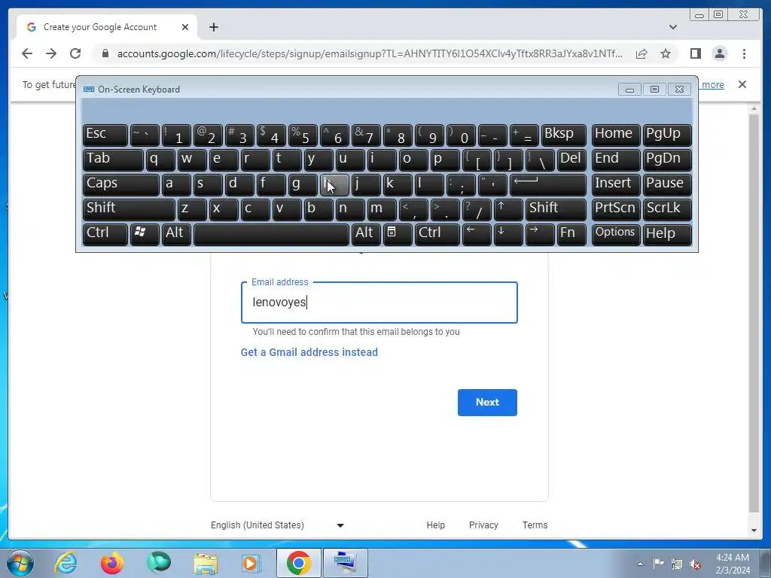Click Get a Gmail address instead link
This screenshot has width=771, height=578.
(x=309, y=352)
